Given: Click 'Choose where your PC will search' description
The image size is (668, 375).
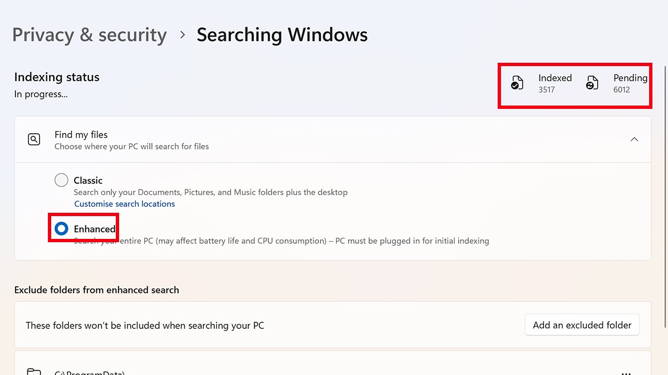Looking at the screenshot, I should [x=132, y=147].
